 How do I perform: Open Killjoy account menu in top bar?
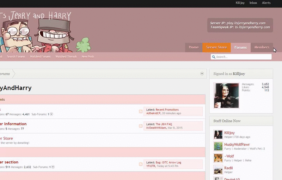(x=240, y=3)
